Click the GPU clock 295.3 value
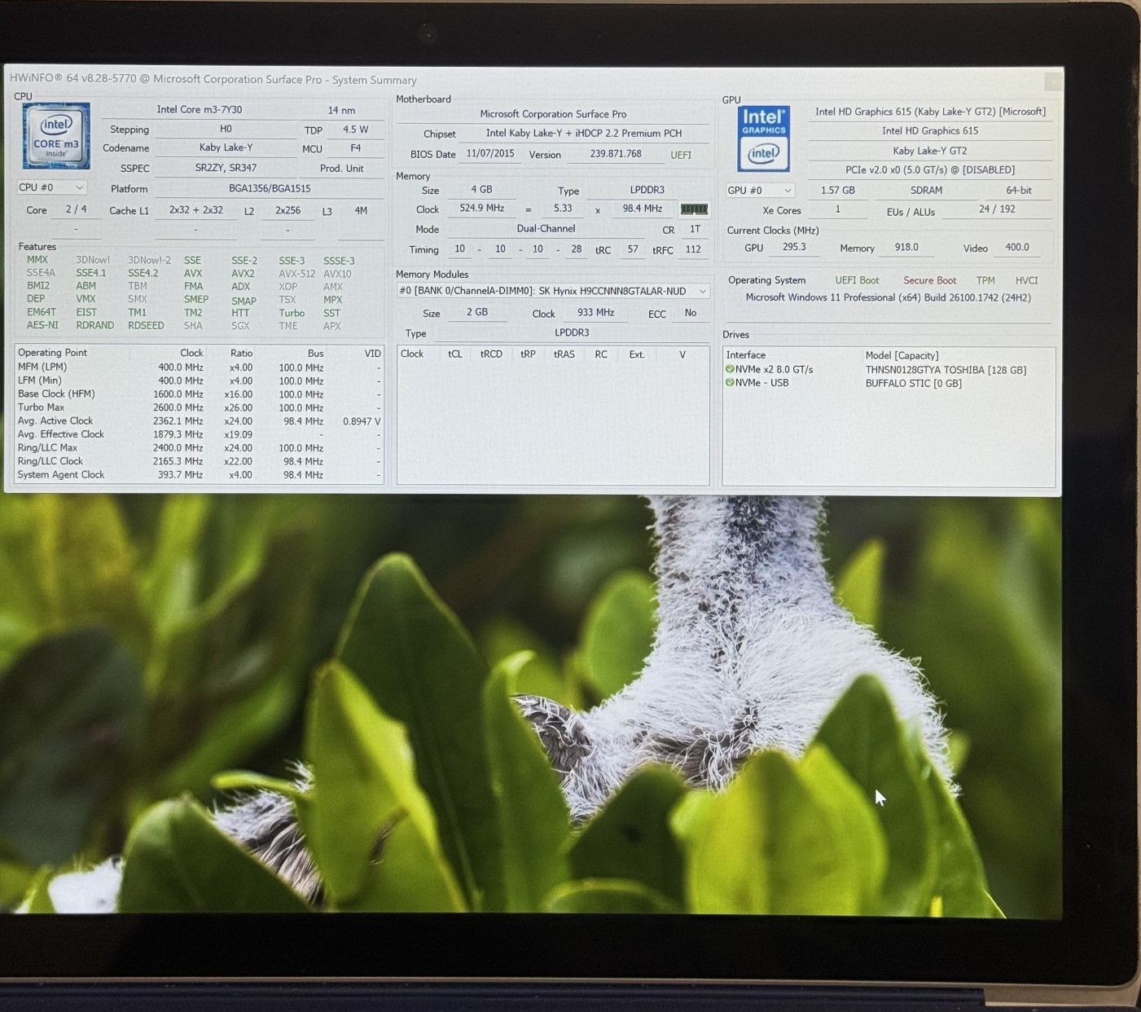The width and height of the screenshot is (1141, 1012). [x=793, y=248]
